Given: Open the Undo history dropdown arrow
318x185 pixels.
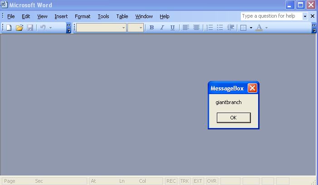Looking at the screenshot, I should (50, 28).
